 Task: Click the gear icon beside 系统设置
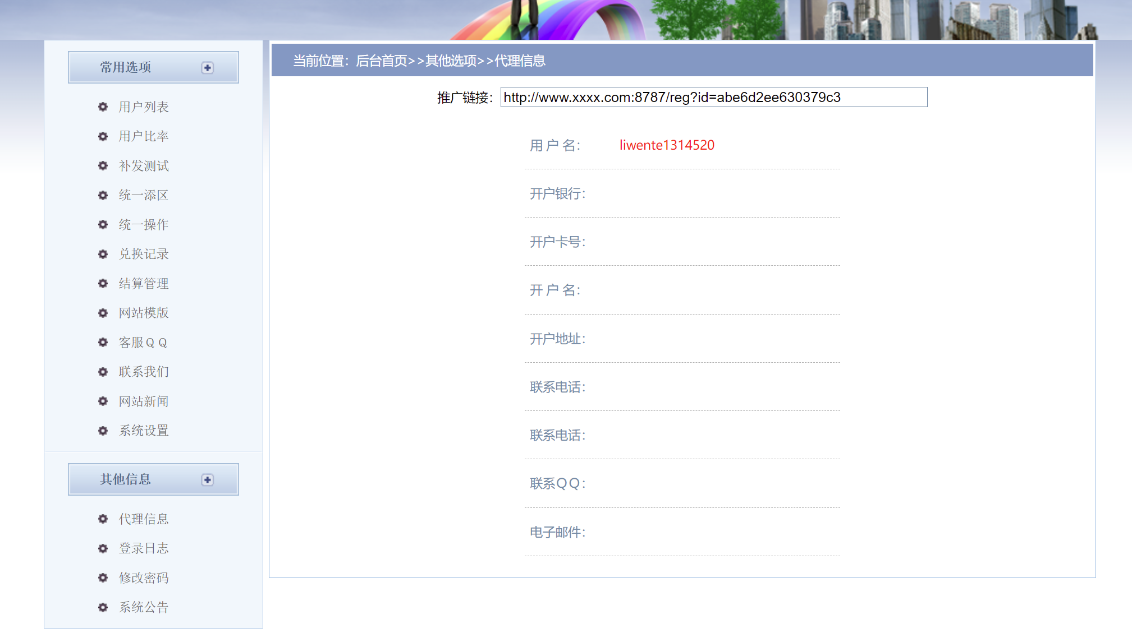(103, 431)
